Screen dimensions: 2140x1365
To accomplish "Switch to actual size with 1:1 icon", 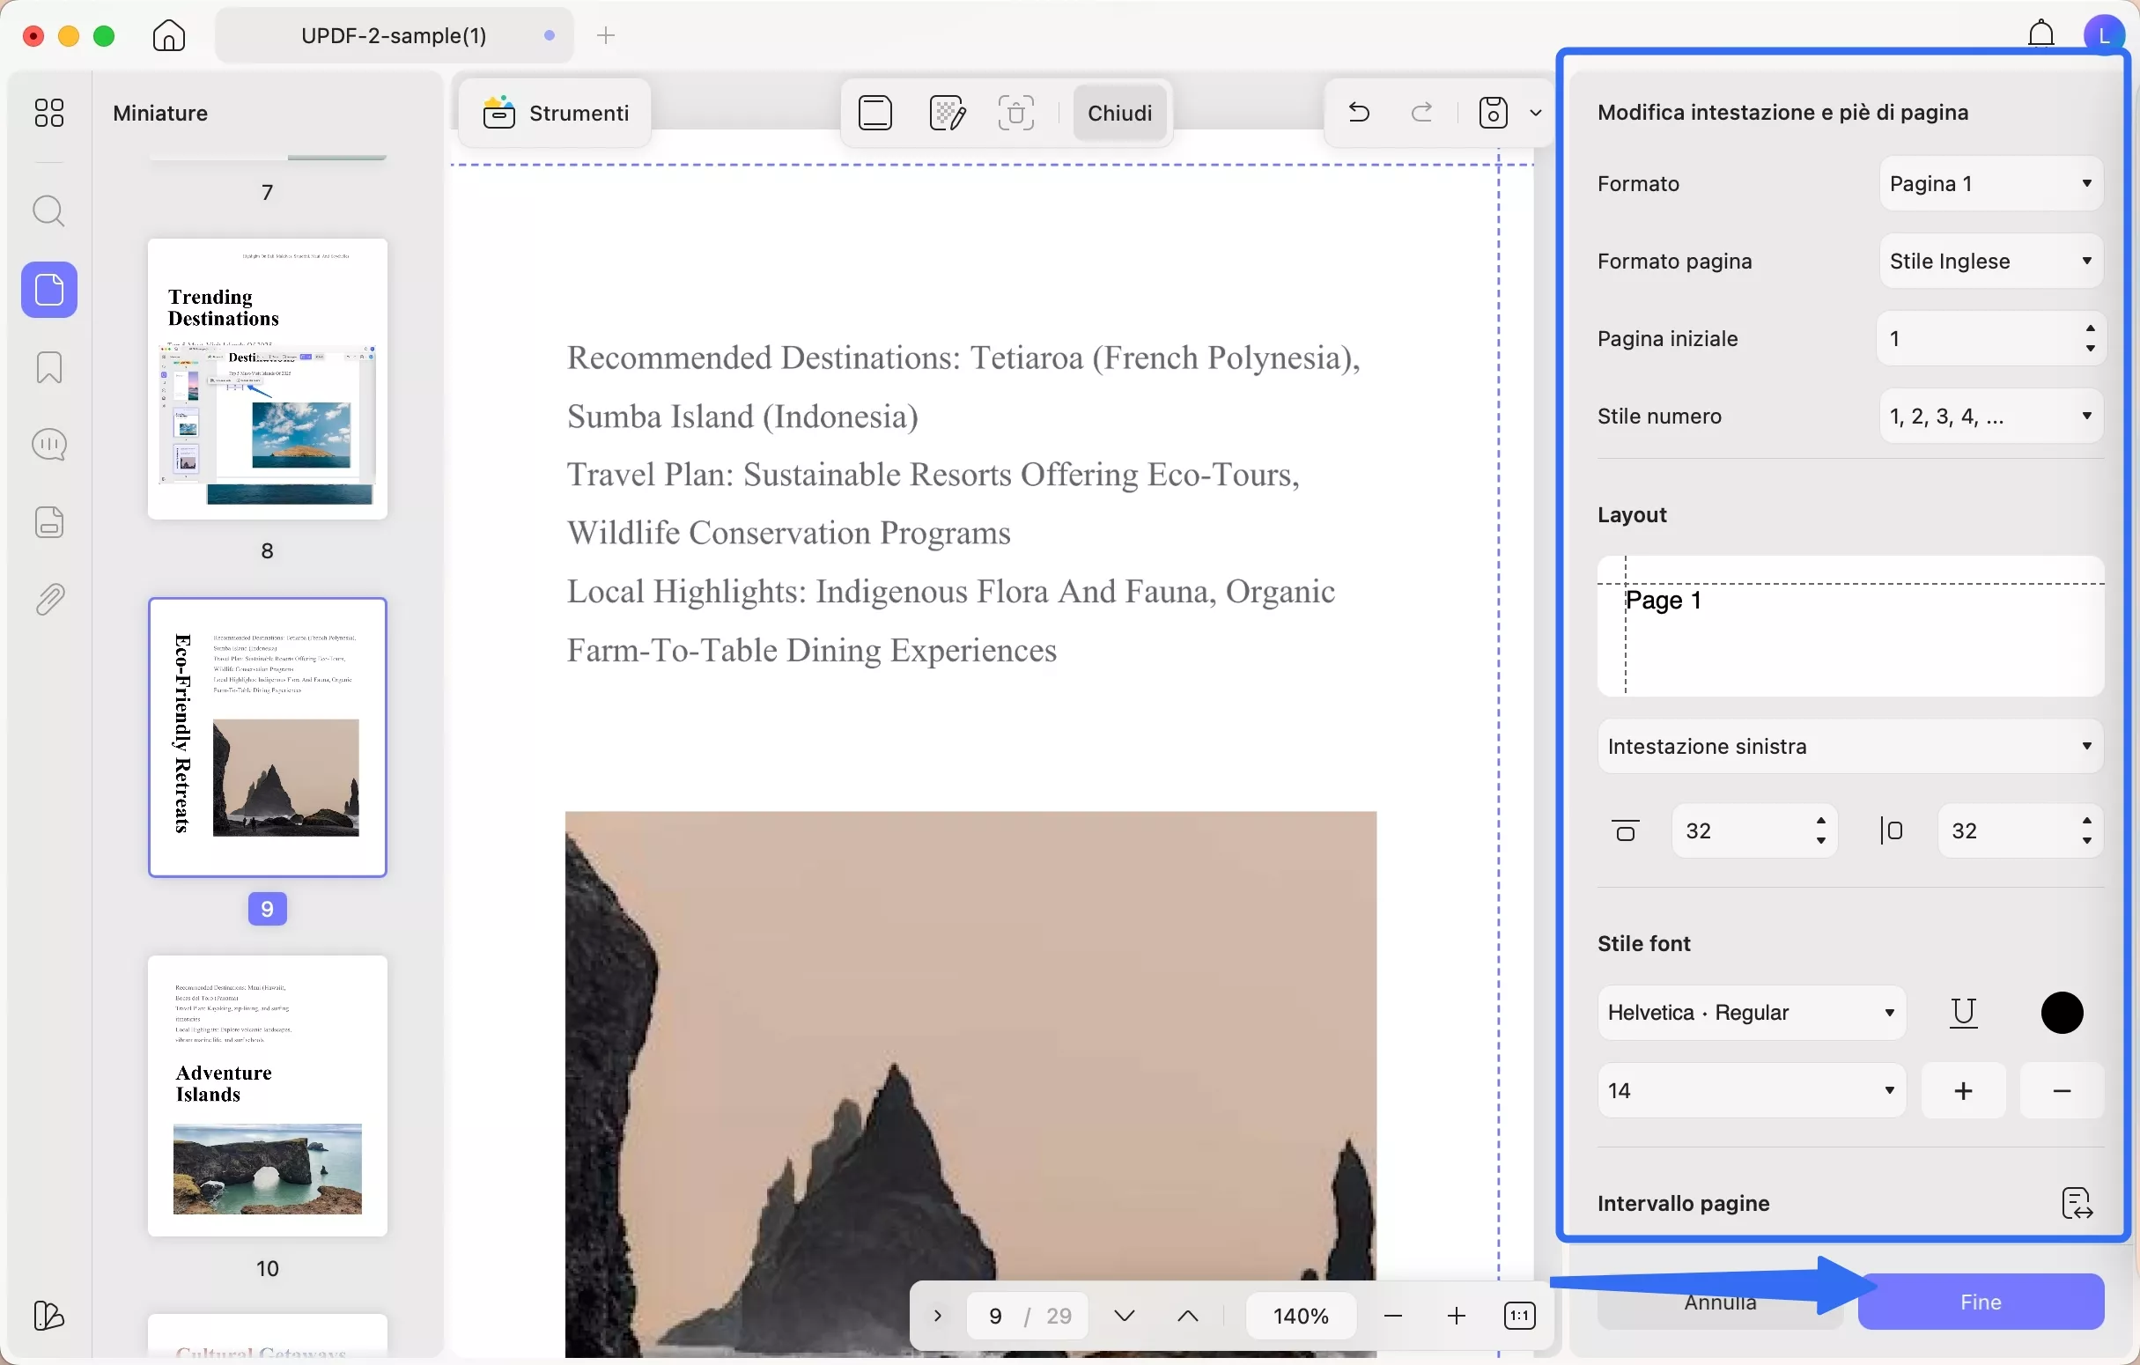I will 1521,1315.
